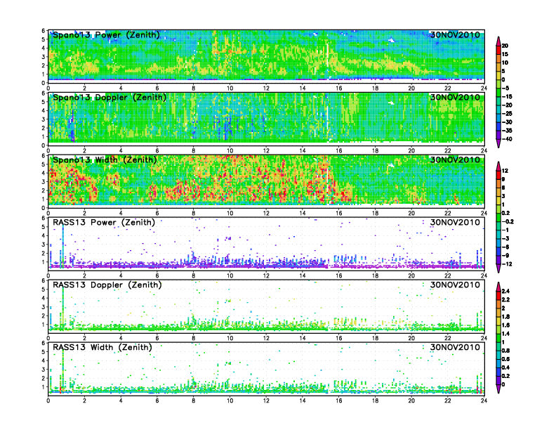Click the -0.2 label on the middle colorbar
556x430 pixels.
point(508,221)
